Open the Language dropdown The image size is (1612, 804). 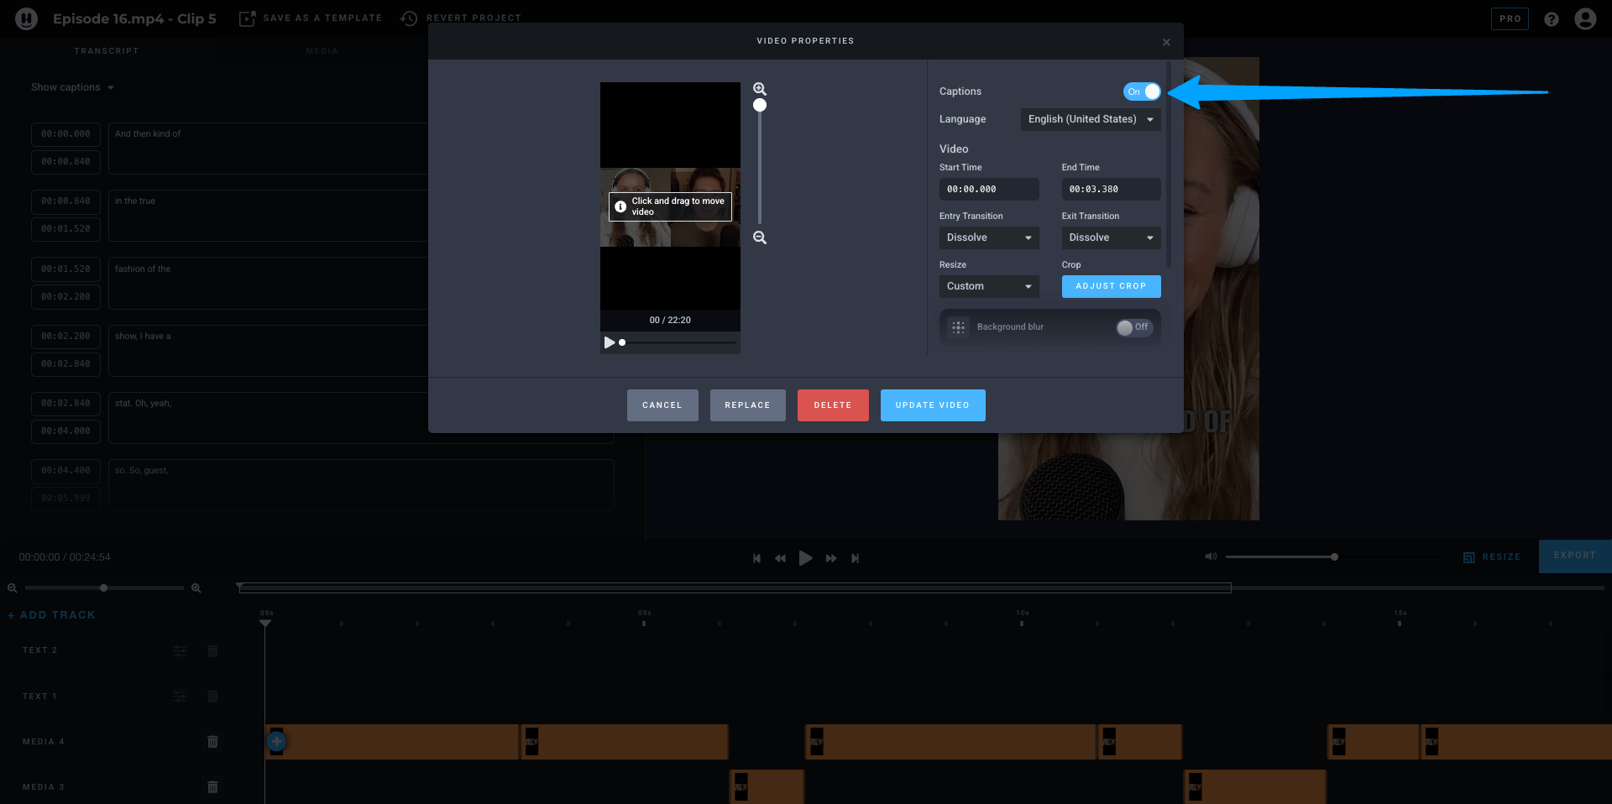(x=1090, y=119)
